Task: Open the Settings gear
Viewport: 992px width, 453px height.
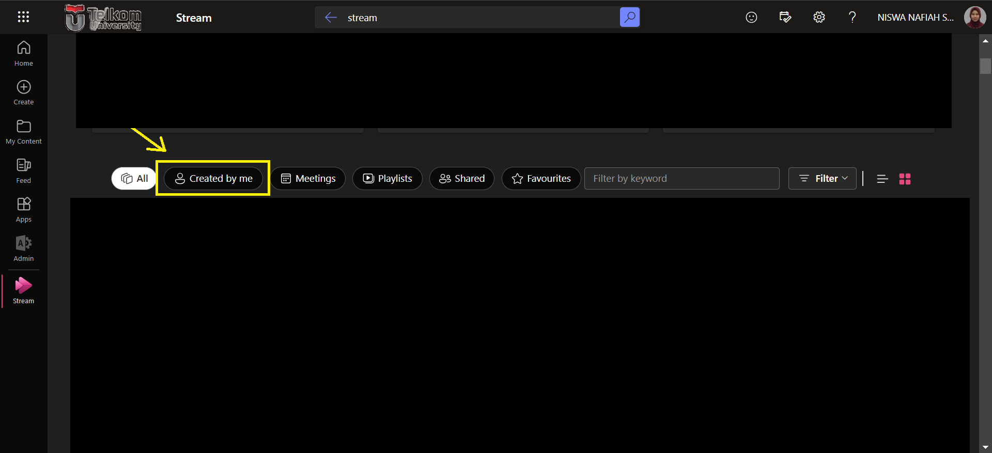Action: click(819, 17)
